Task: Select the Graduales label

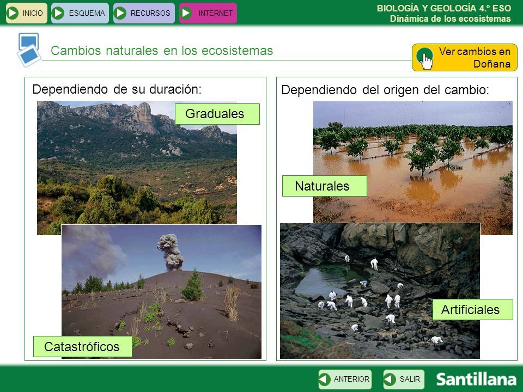Action: click(x=217, y=114)
